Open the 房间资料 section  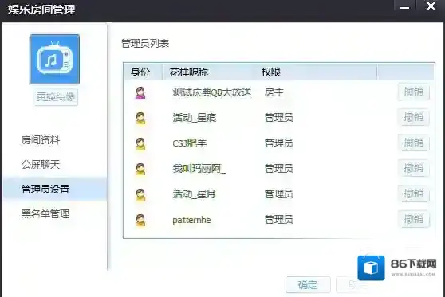point(41,140)
